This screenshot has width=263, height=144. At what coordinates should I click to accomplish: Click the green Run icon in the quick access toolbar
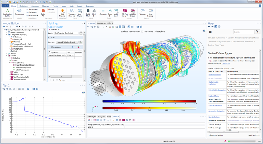21,2
